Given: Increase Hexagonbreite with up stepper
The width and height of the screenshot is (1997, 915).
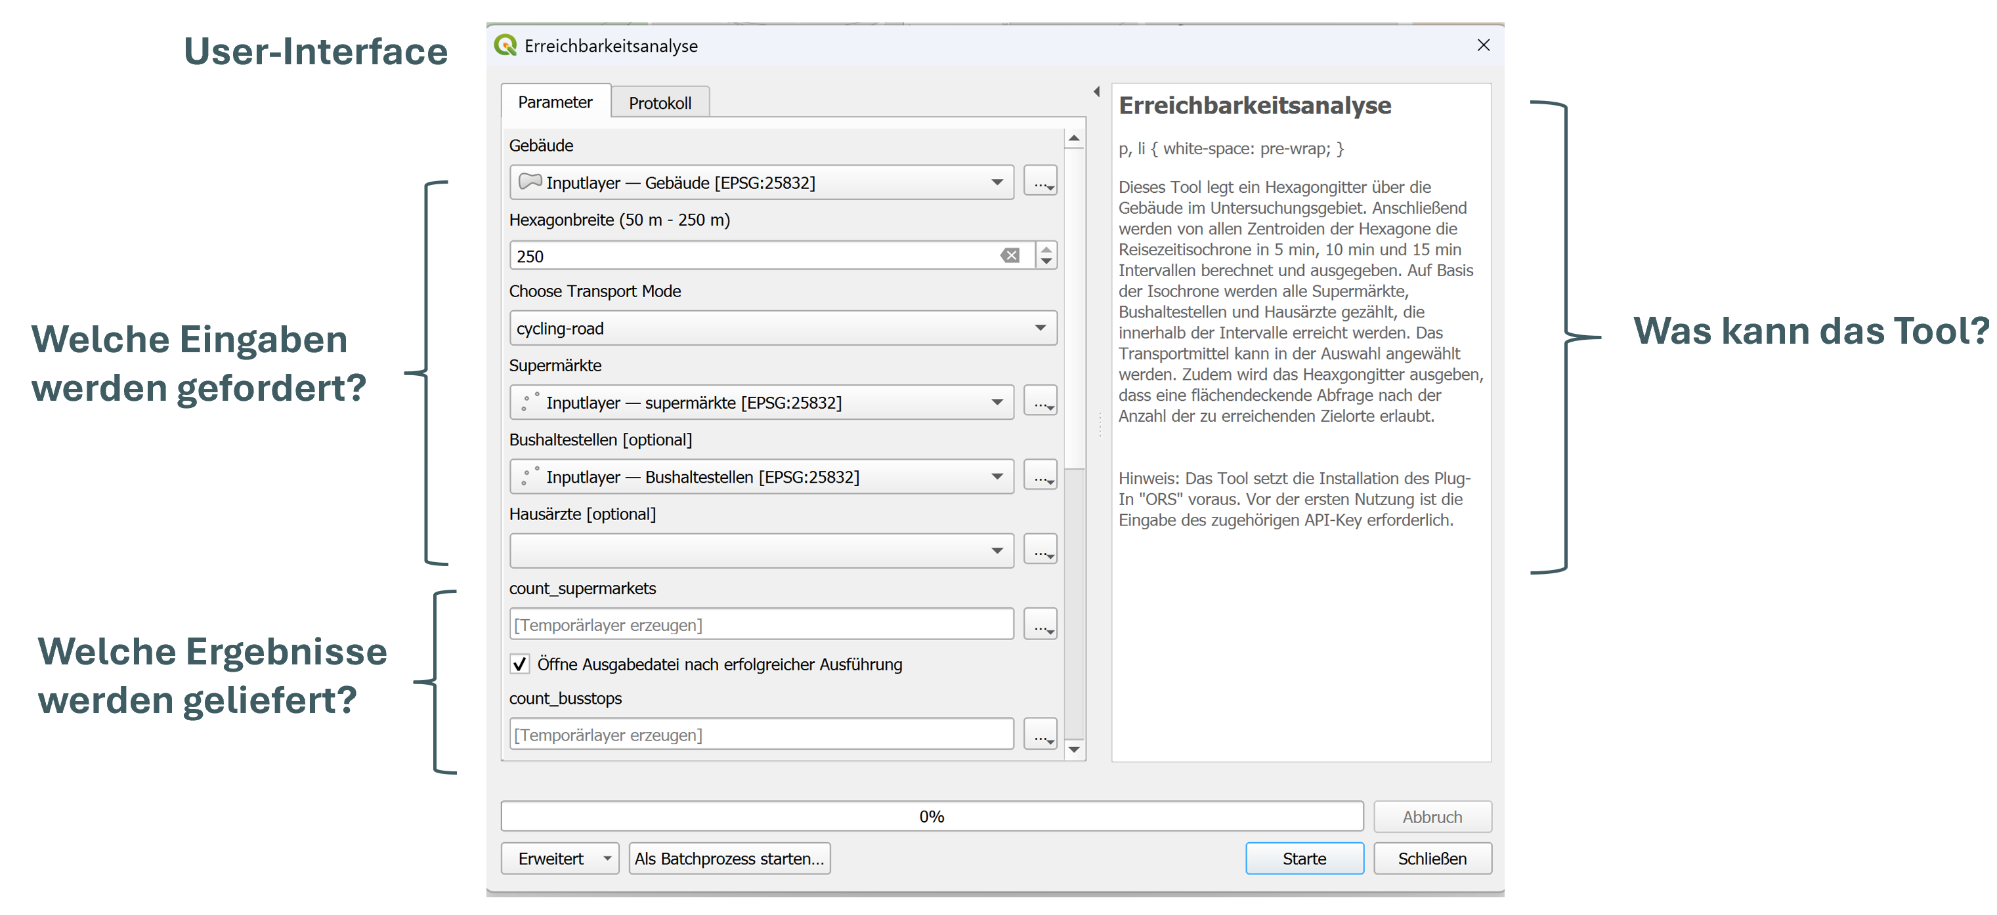Looking at the screenshot, I should coord(1046,249).
